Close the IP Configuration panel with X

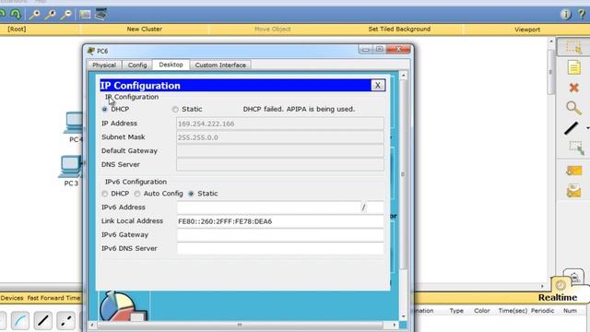point(377,86)
